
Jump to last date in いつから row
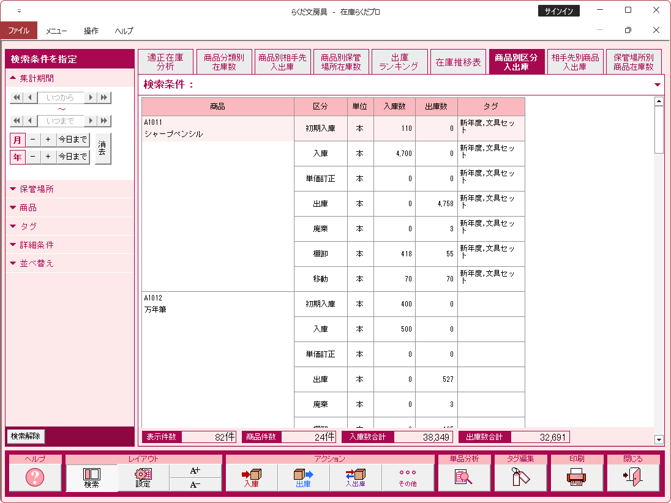(x=104, y=97)
